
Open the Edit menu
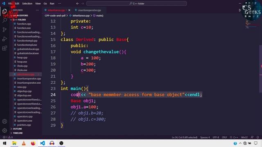17,4
